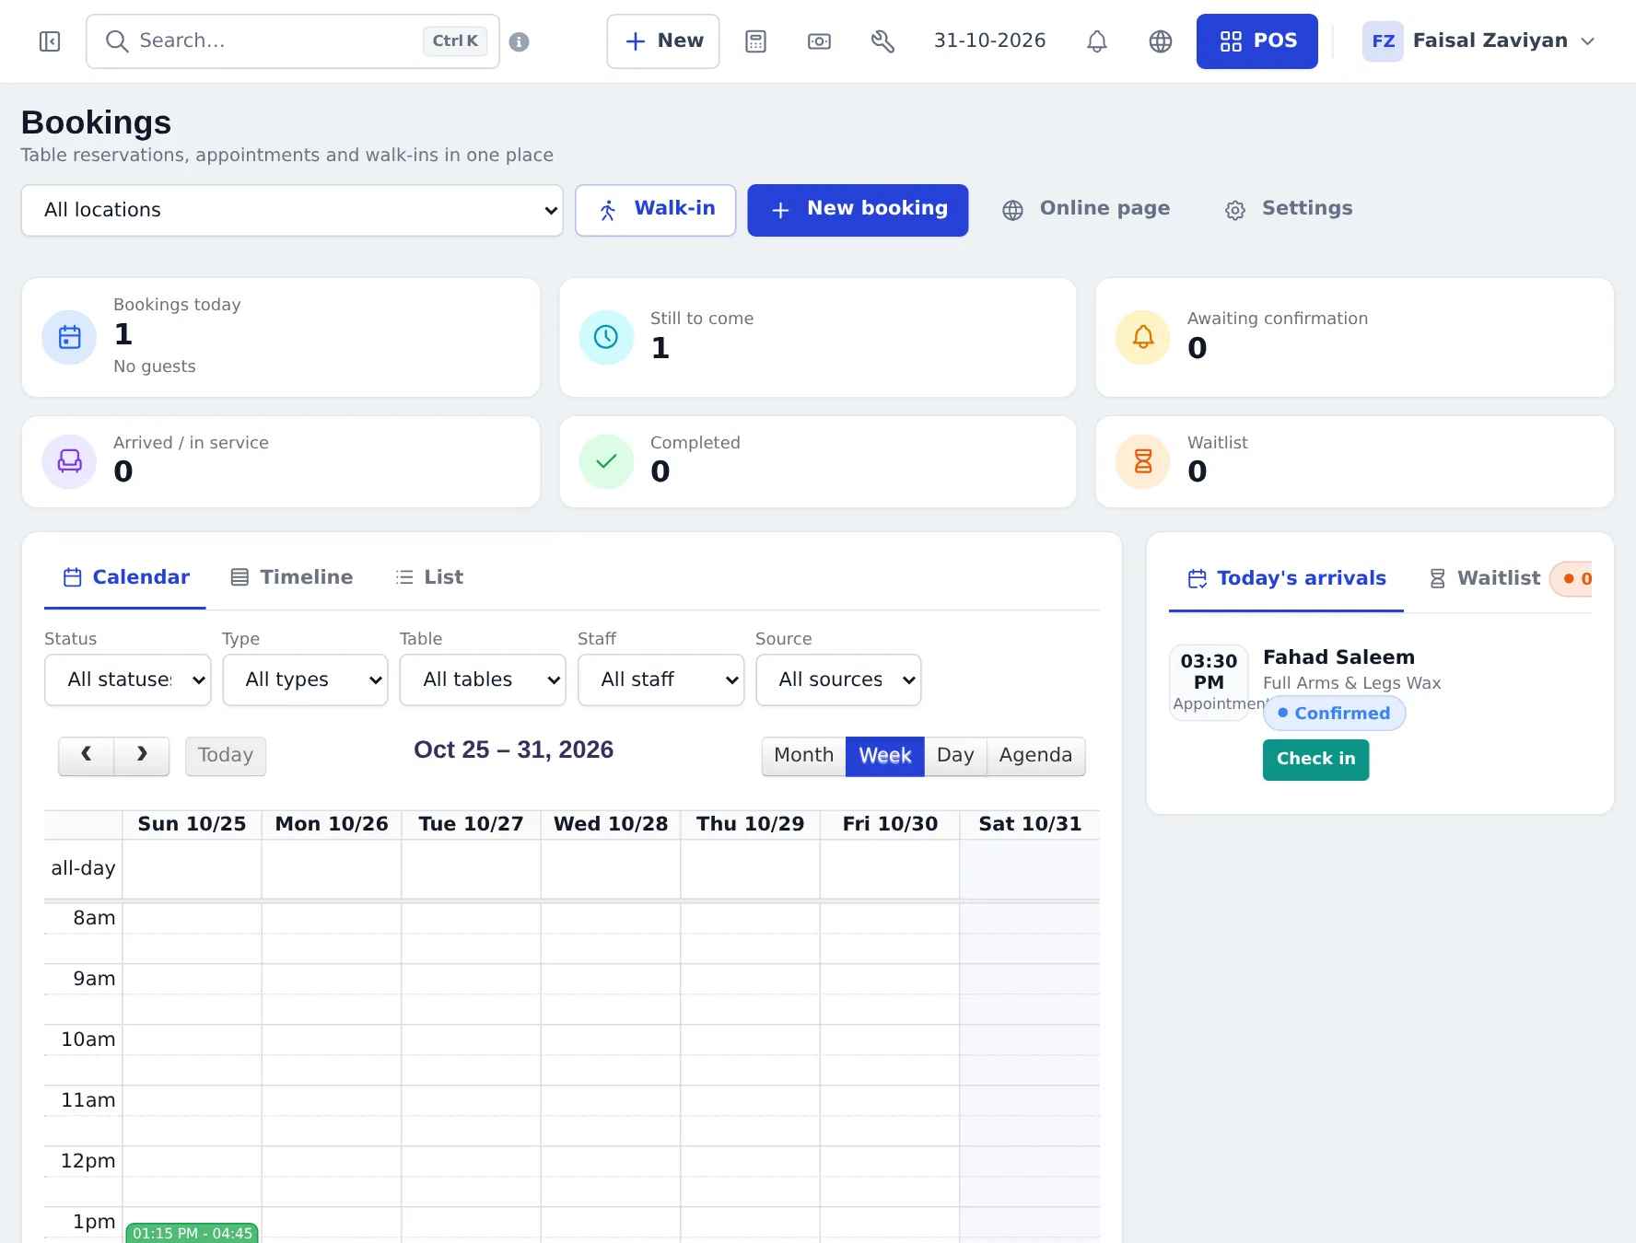Switch to the List tab
Image resolution: width=1636 pixels, height=1243 pixels.
[428, 577]
